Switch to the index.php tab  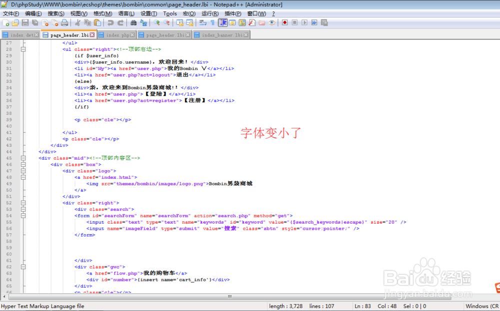point(117,35)
